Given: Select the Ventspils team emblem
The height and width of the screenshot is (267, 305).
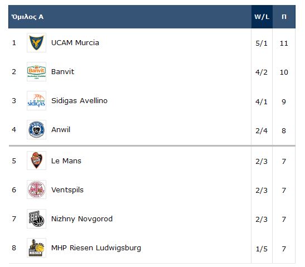Looking at the screenshot, I should click(x=36, y=190).
